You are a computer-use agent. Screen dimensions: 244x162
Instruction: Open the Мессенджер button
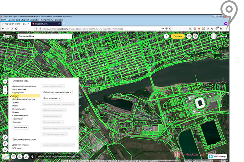click(x=217, y=157)
